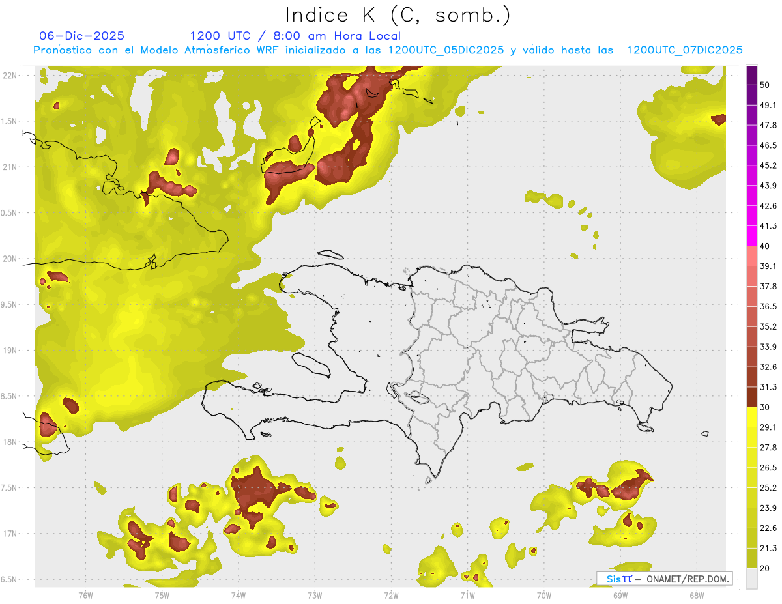This screenshot has width=782, height=604.
Task: Click the '72W' longitude label
Action: point(391,595)
